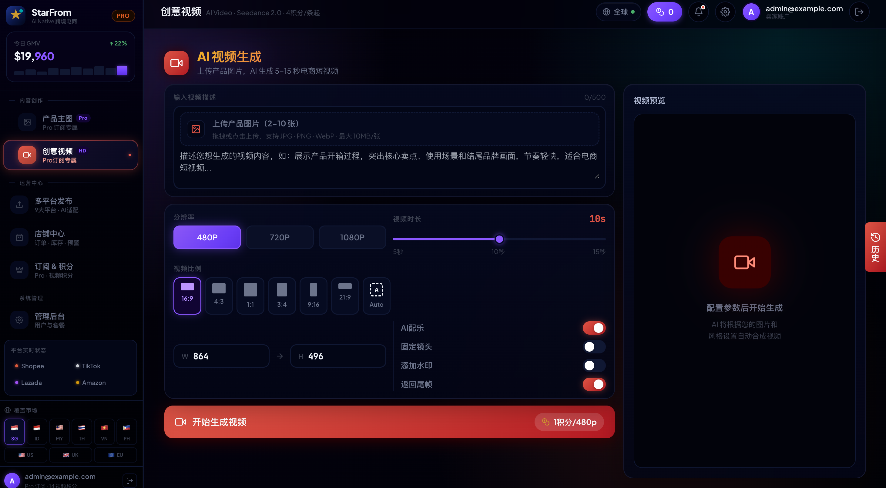Select Auto aspect ratio
This screenshot has width=886, height=488.
[376, 296]
